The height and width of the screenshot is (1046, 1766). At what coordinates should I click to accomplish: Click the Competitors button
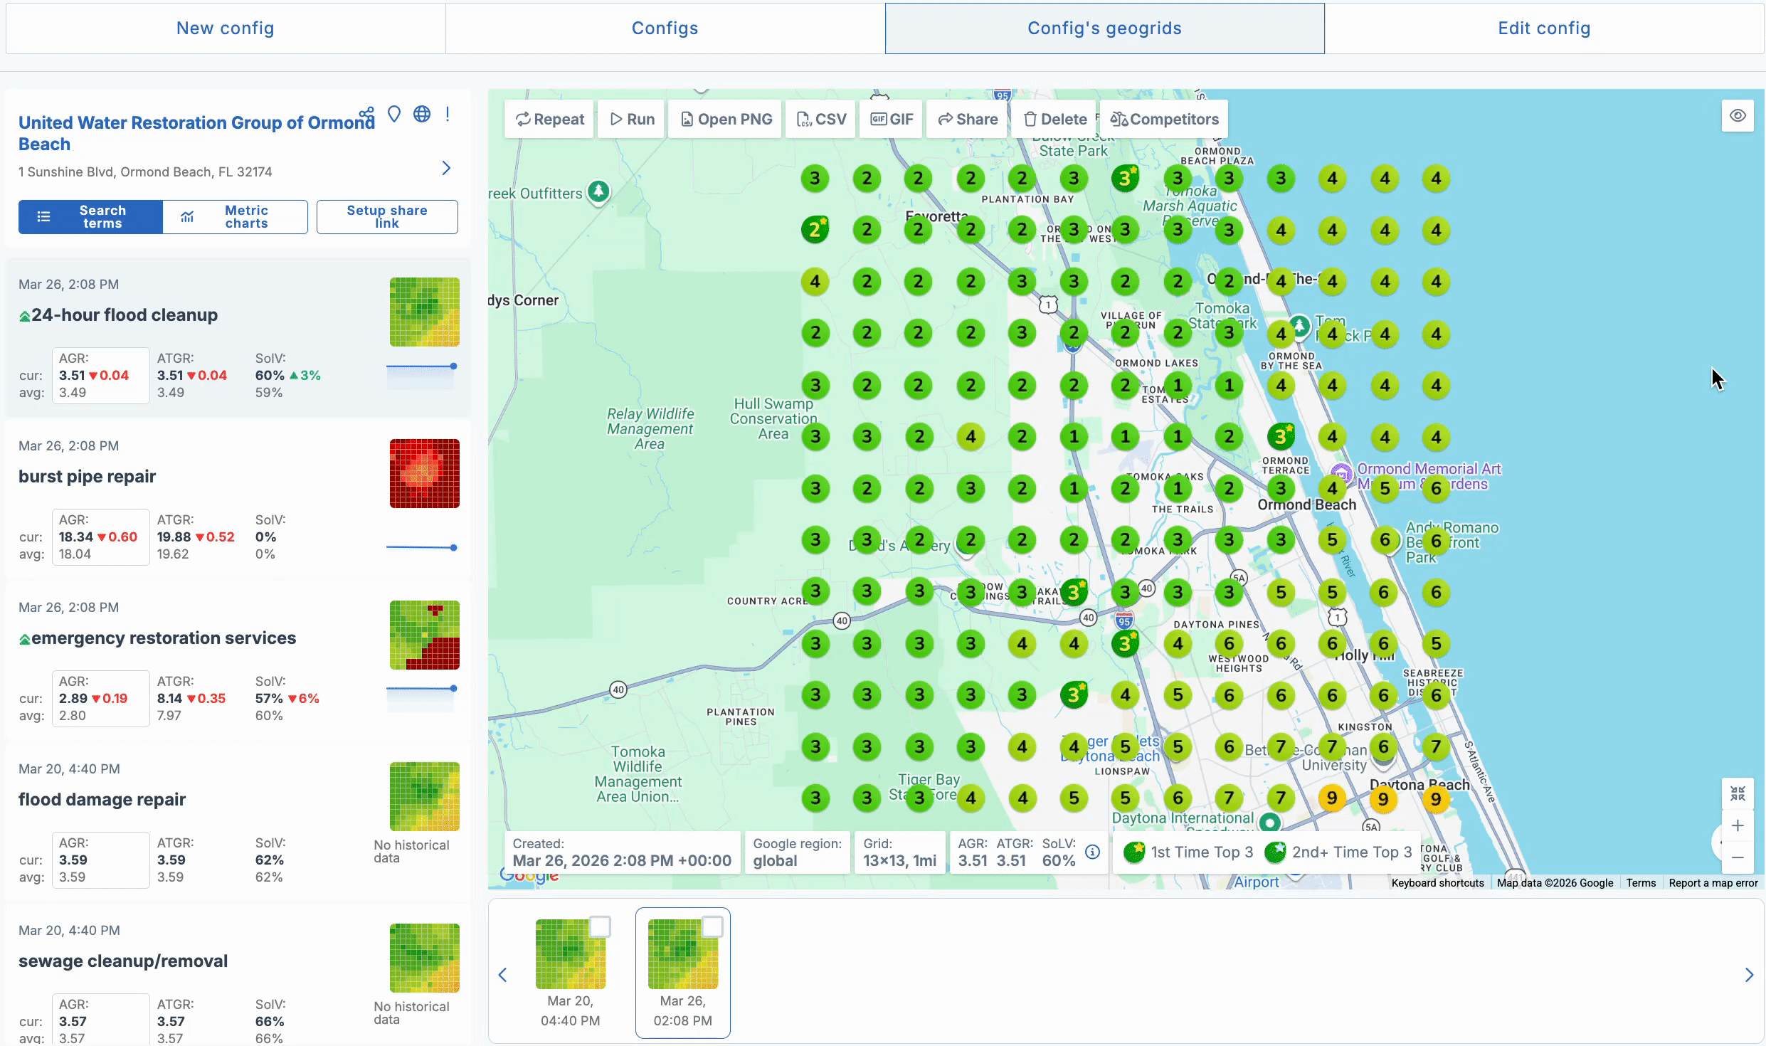1165,120
